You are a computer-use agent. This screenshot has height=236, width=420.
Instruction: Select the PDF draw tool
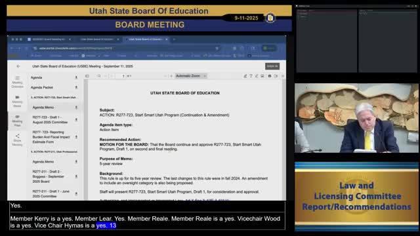(257, 76)
